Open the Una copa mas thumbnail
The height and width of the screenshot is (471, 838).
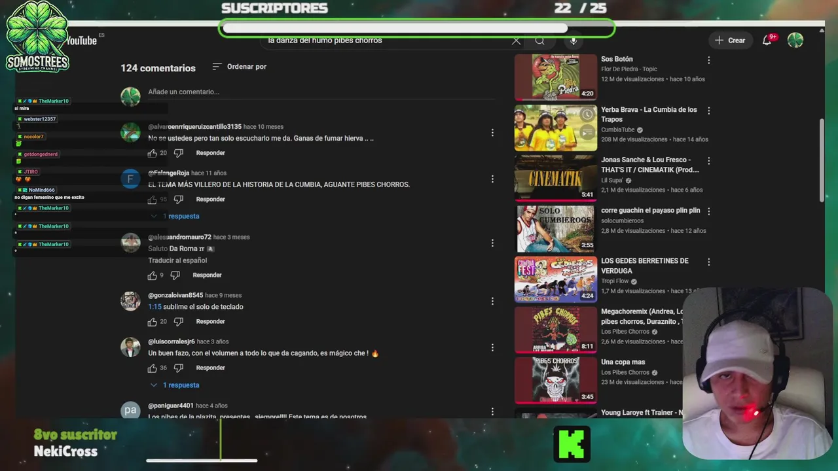point(556,379)
